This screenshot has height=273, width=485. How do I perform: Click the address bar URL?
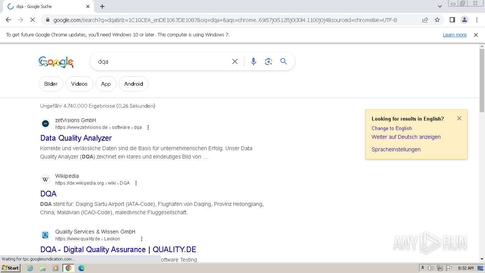[x=225, y=20]
